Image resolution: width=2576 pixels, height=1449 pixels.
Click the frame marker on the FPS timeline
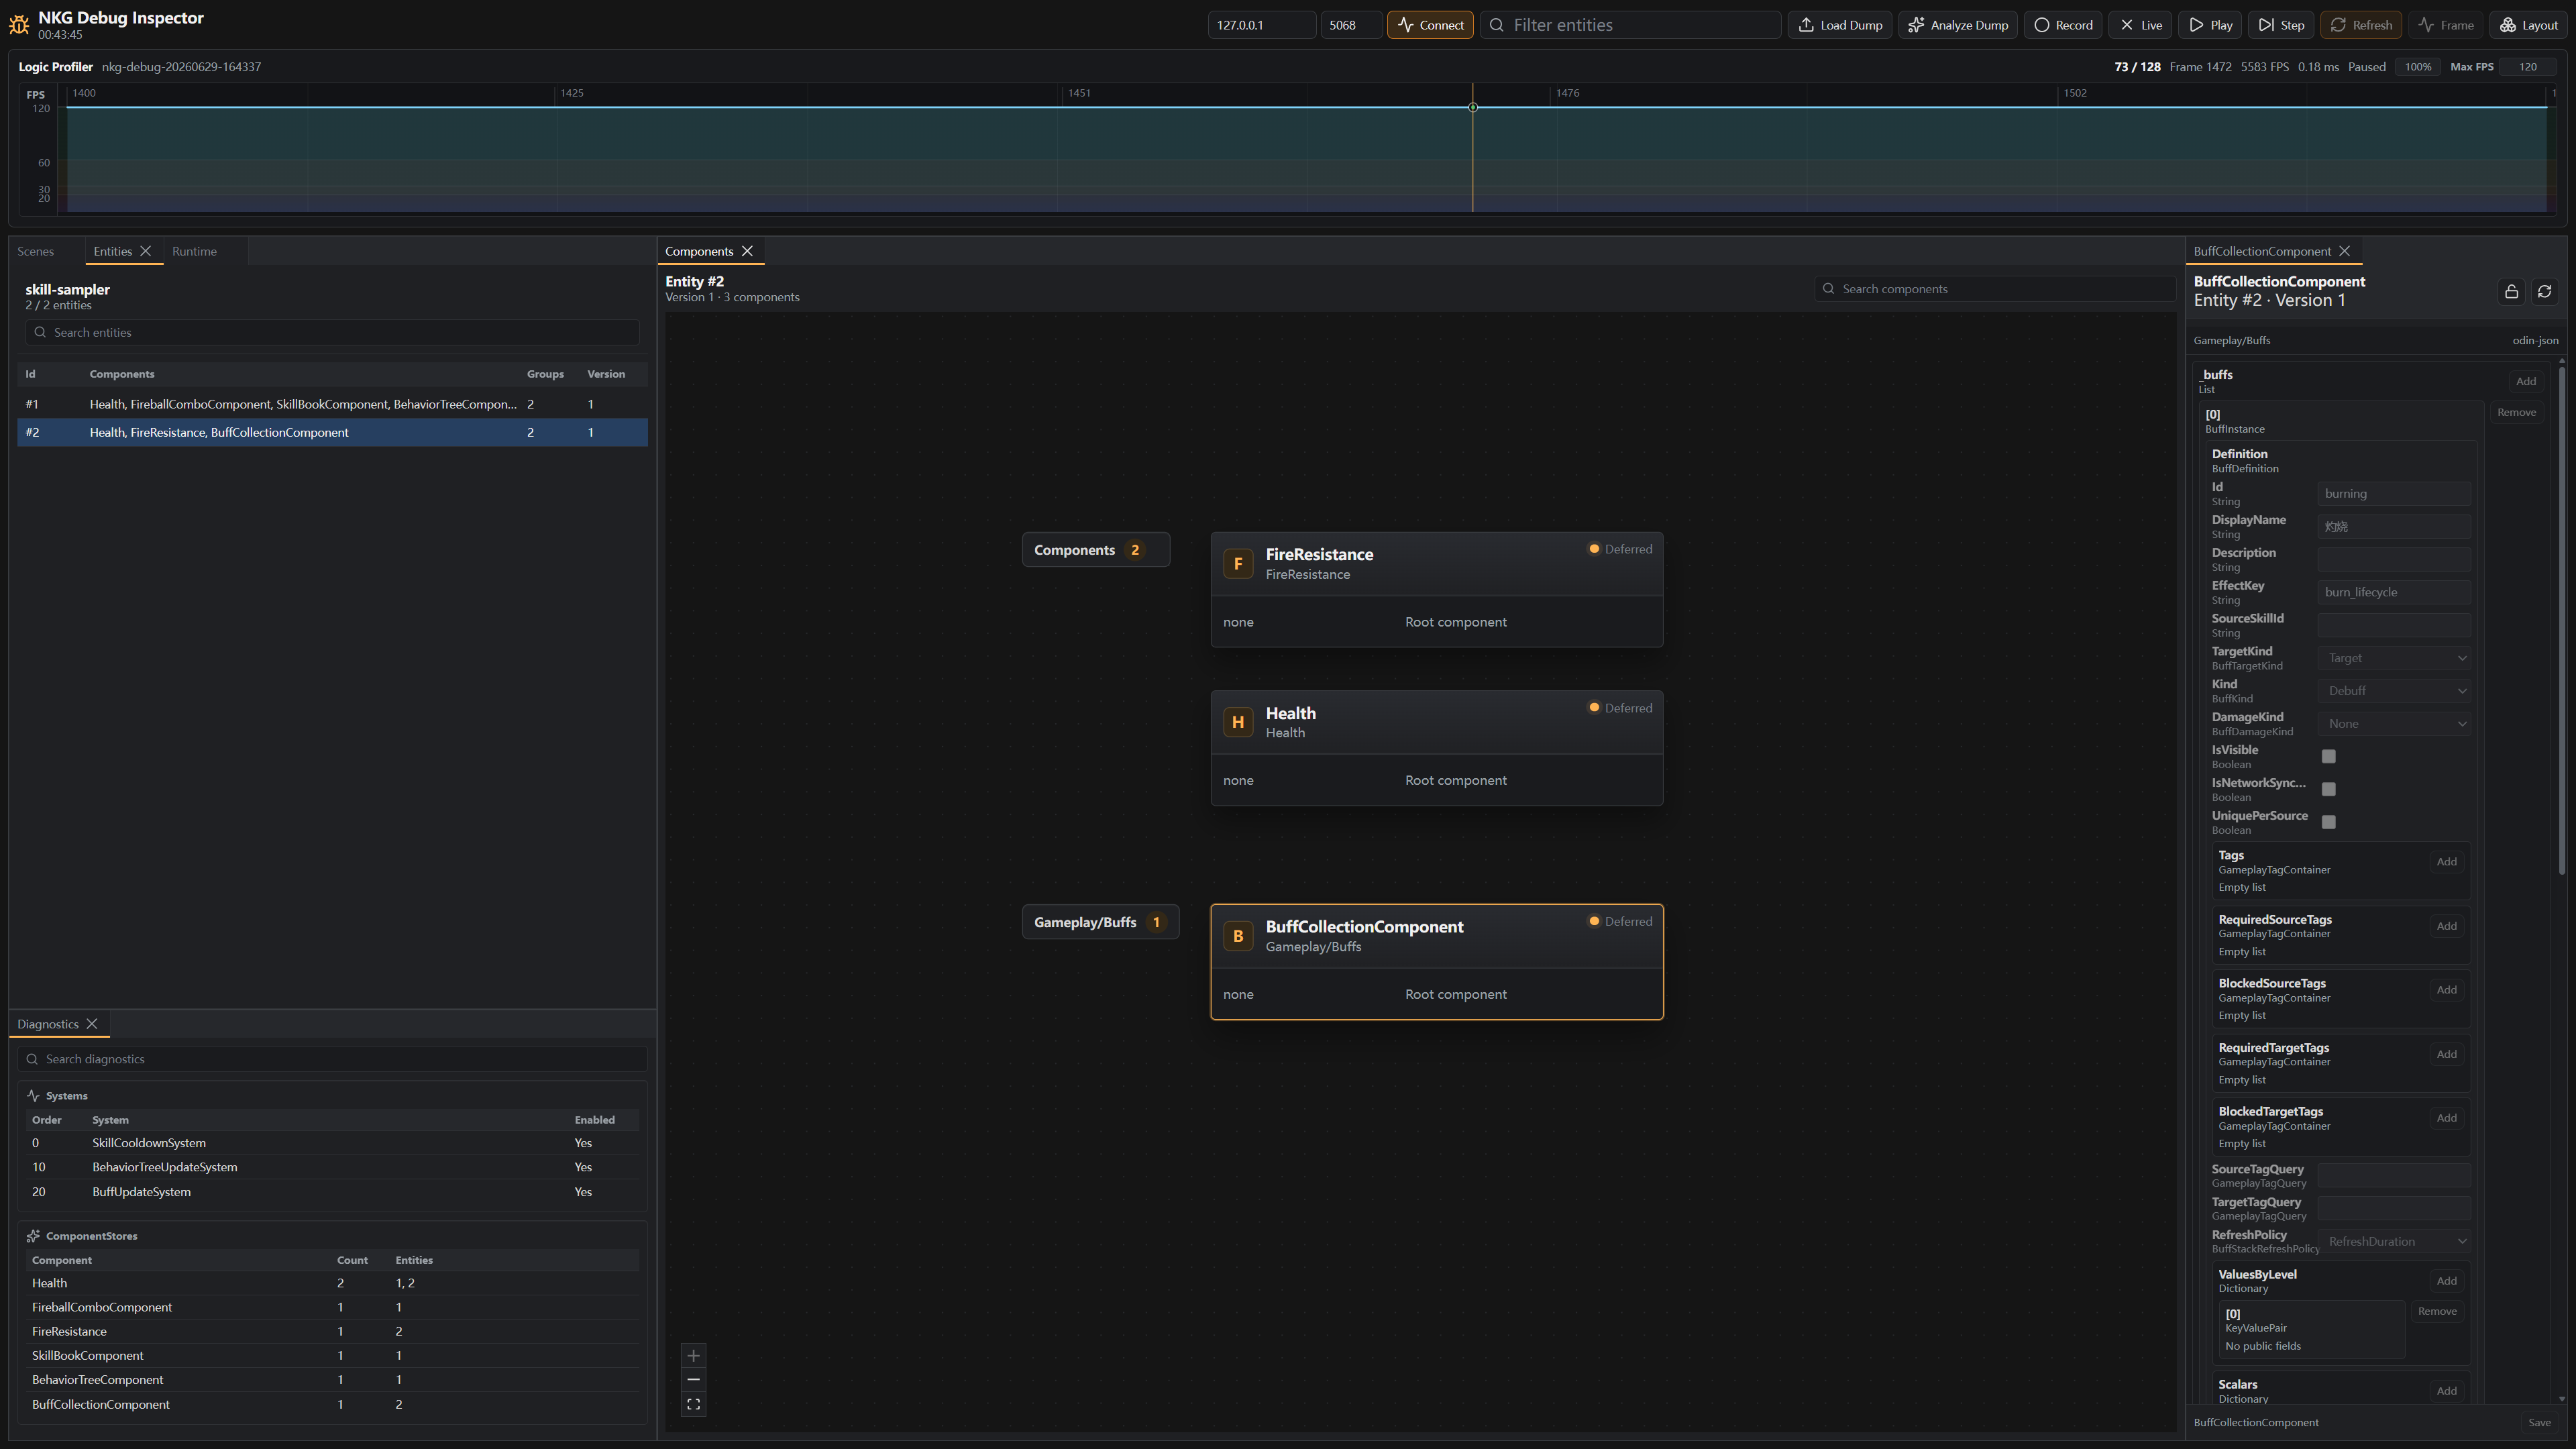(1473, 107)
